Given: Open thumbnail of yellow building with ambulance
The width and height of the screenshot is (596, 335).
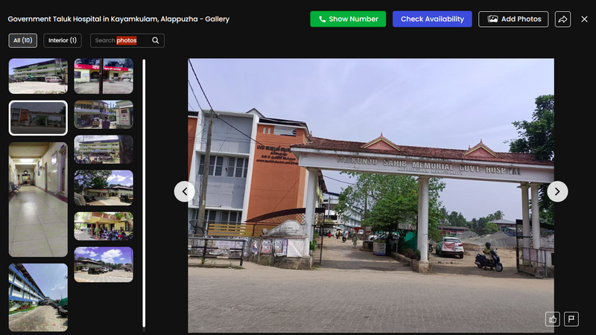Looking at the screenshot, I should (38, 76).
